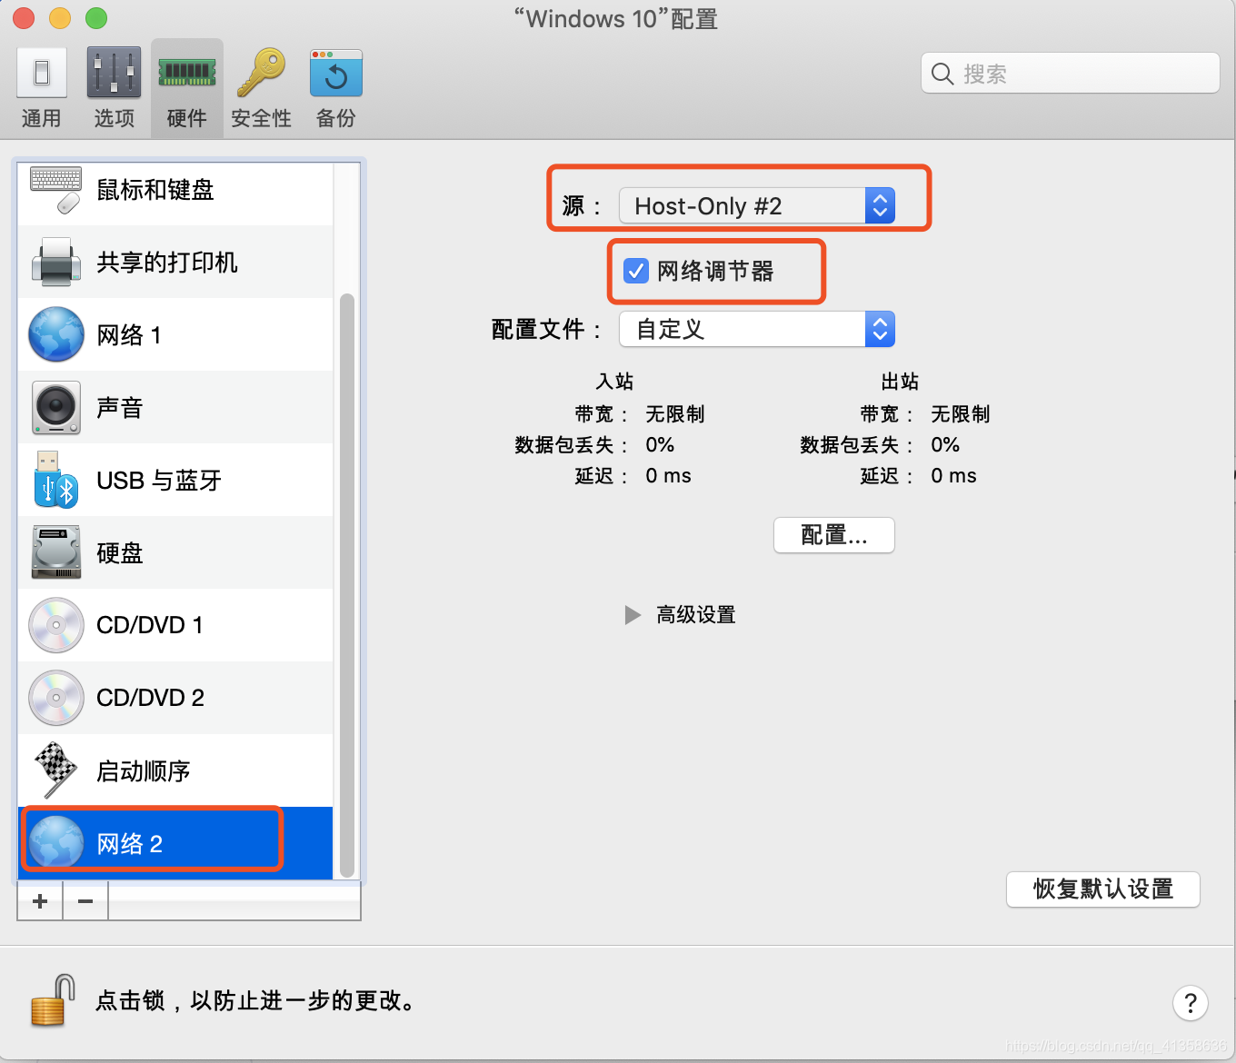Select CD/DVD 1 row label
Screen dimensions: 1236x1063
coord(150,625)
